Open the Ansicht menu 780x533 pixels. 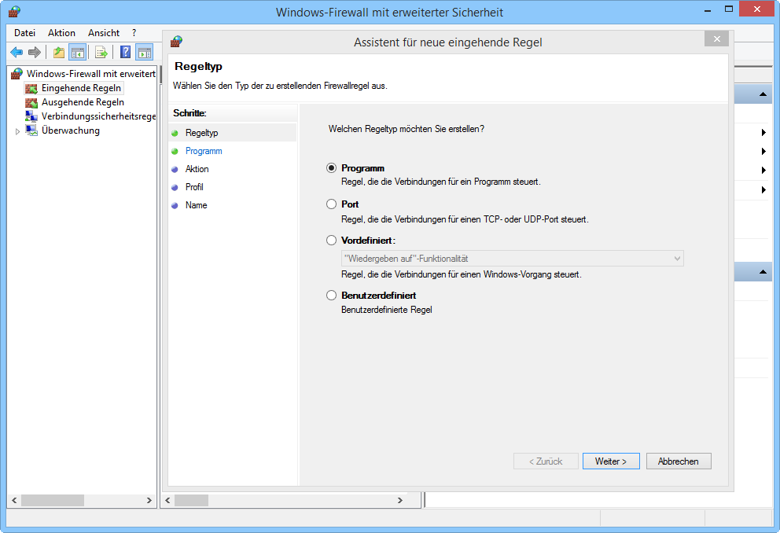pyautogui.click(x=104, y=33)
